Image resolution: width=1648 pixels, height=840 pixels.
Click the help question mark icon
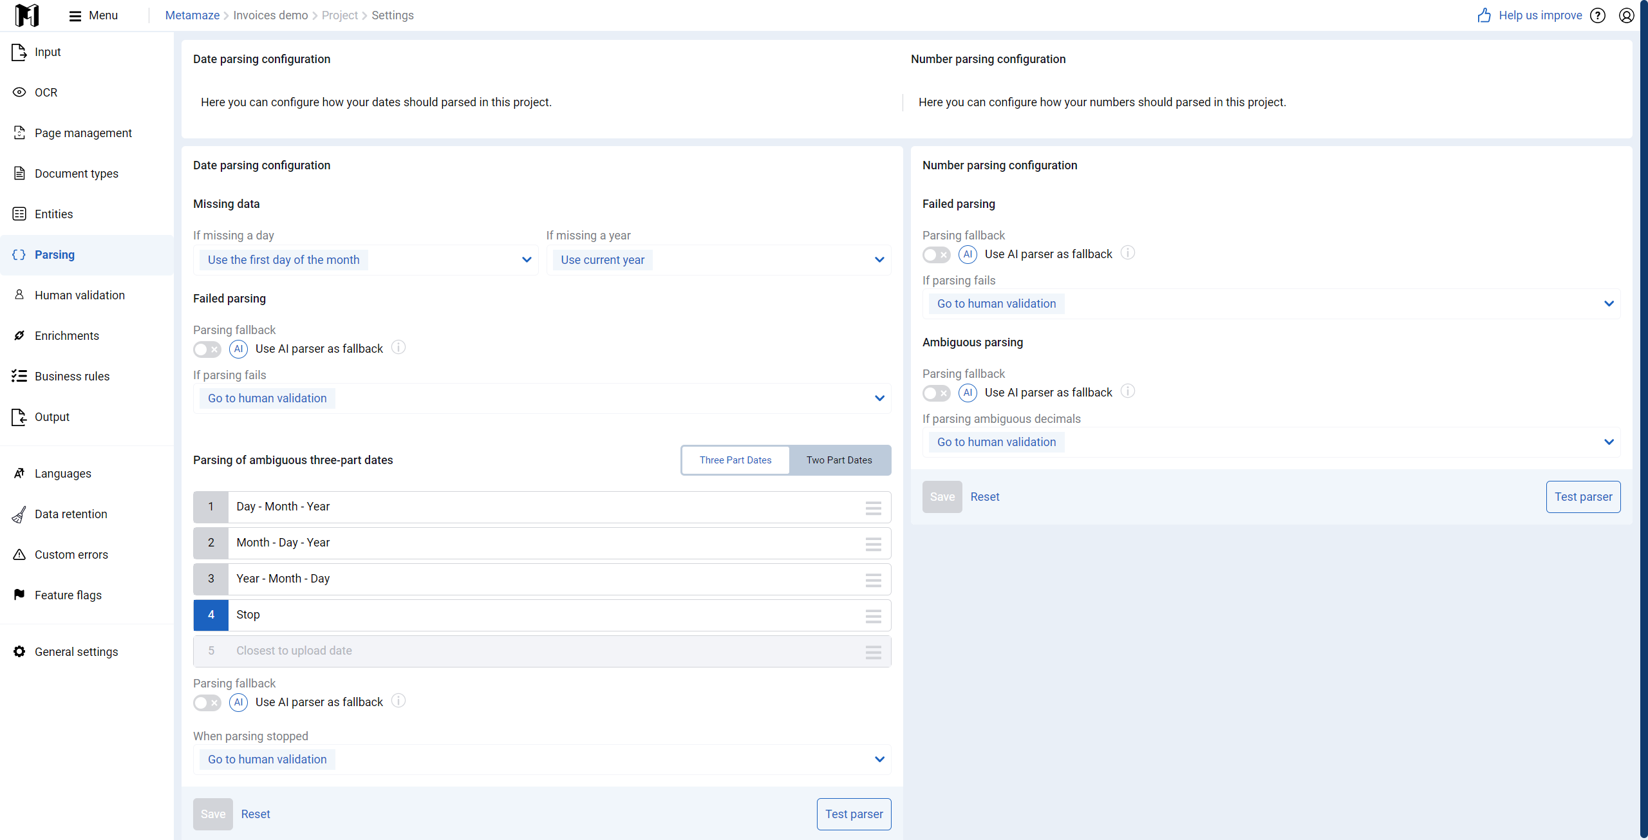coord(1598,15)
